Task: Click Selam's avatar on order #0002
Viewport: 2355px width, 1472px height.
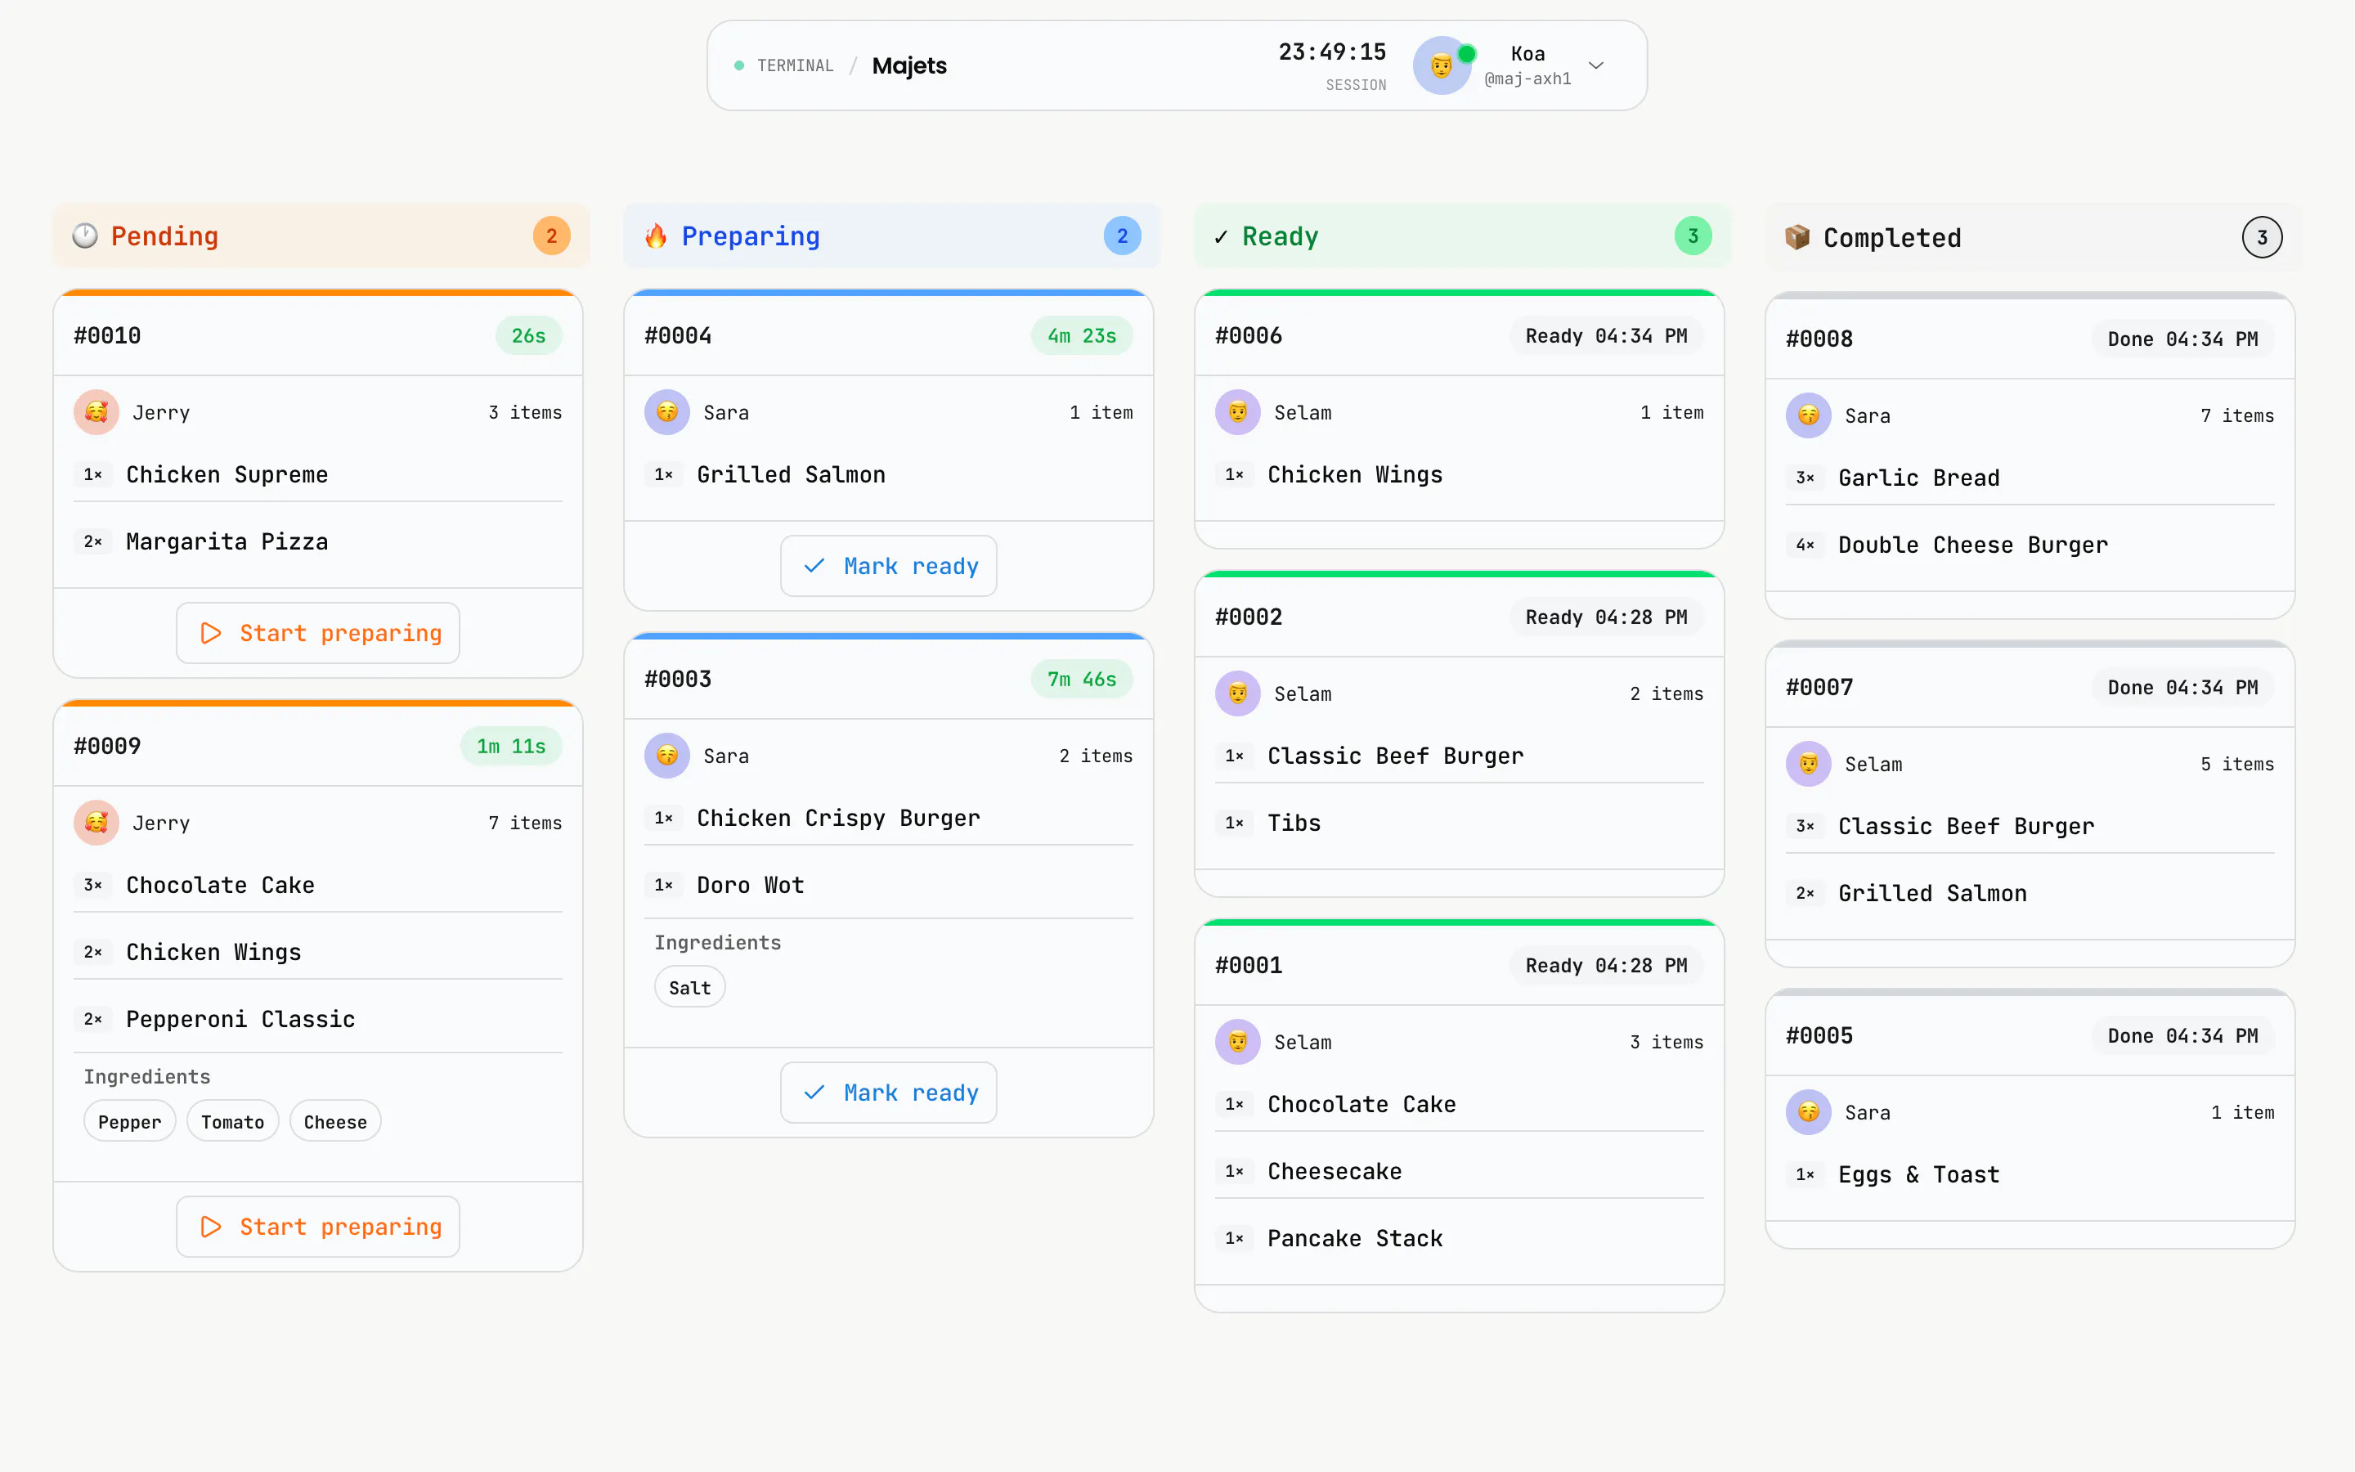Action: click(x=1238, y=693)
